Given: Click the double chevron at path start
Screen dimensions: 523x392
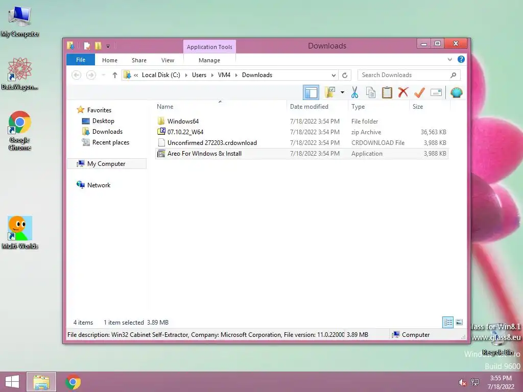Looking at the screenshot, I should pos(136,76).
